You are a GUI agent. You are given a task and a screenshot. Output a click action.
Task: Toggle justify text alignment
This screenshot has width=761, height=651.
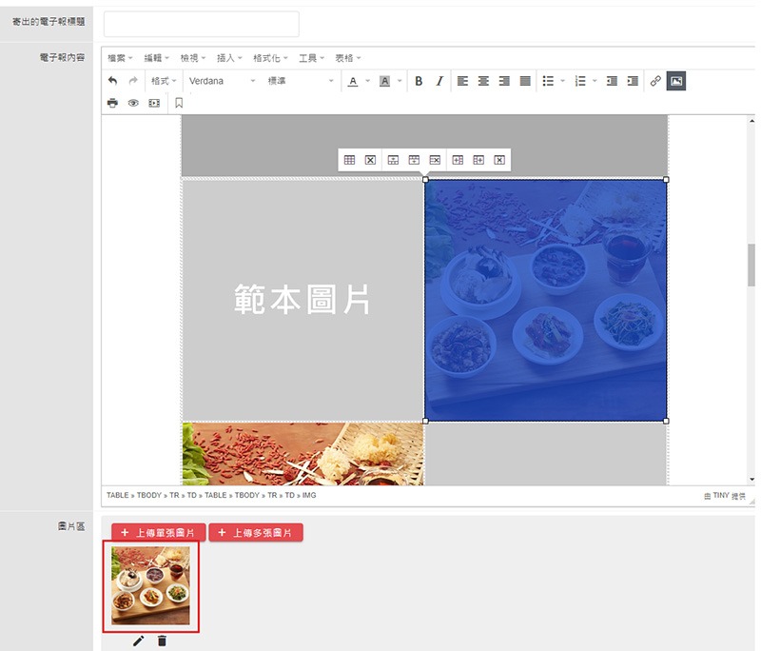tap(525, 82)
